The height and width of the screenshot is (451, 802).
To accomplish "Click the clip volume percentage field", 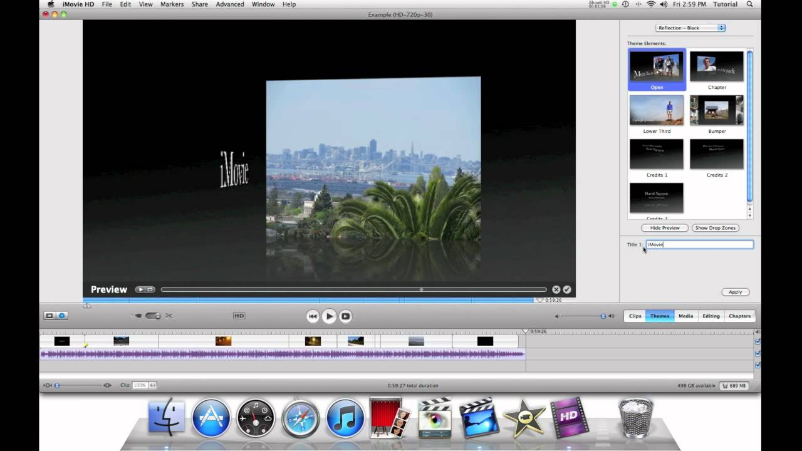I will 140,385.
